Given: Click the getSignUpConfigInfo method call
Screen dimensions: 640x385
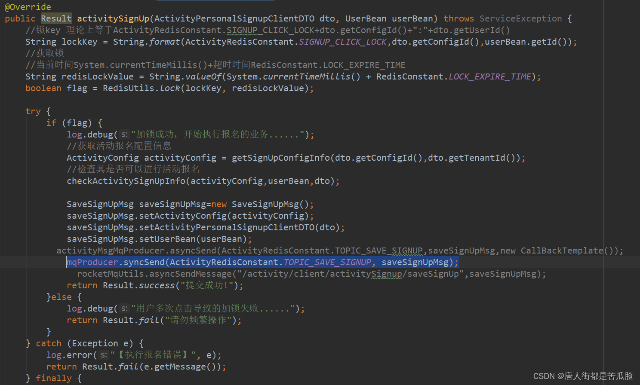Looking at the screenshot, I should point(281,158).
